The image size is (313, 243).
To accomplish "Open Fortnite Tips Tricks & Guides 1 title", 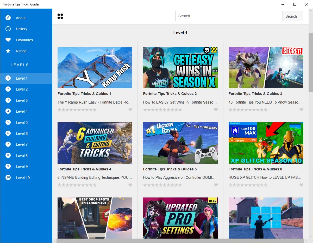I will pyautogui.click(x=84, y=94).
